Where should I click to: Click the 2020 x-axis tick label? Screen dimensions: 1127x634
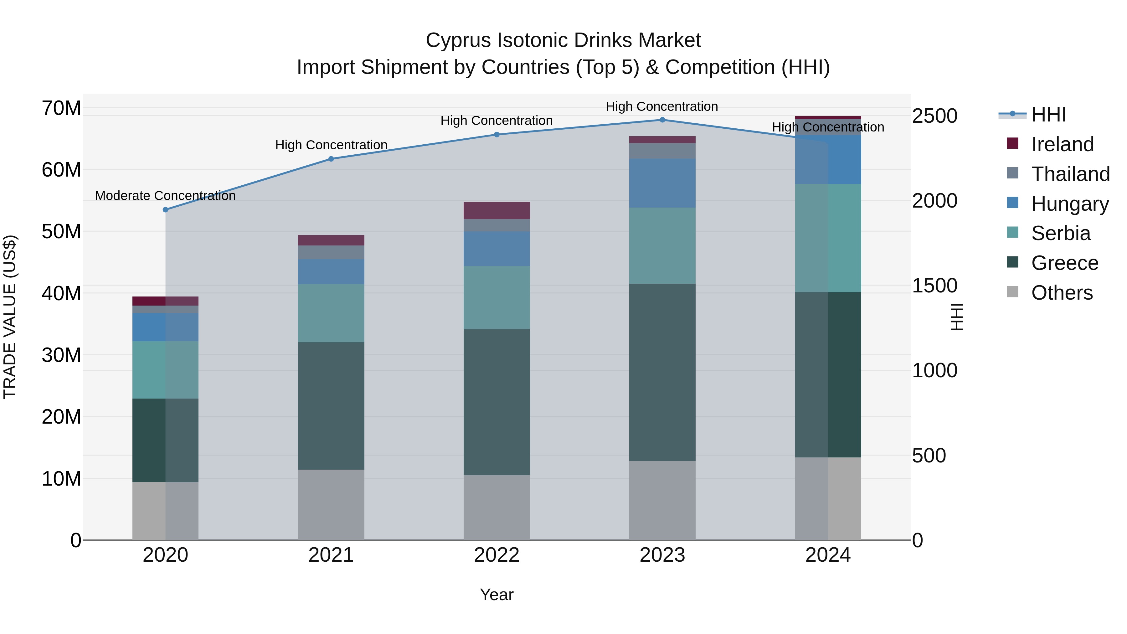(165, 555)
